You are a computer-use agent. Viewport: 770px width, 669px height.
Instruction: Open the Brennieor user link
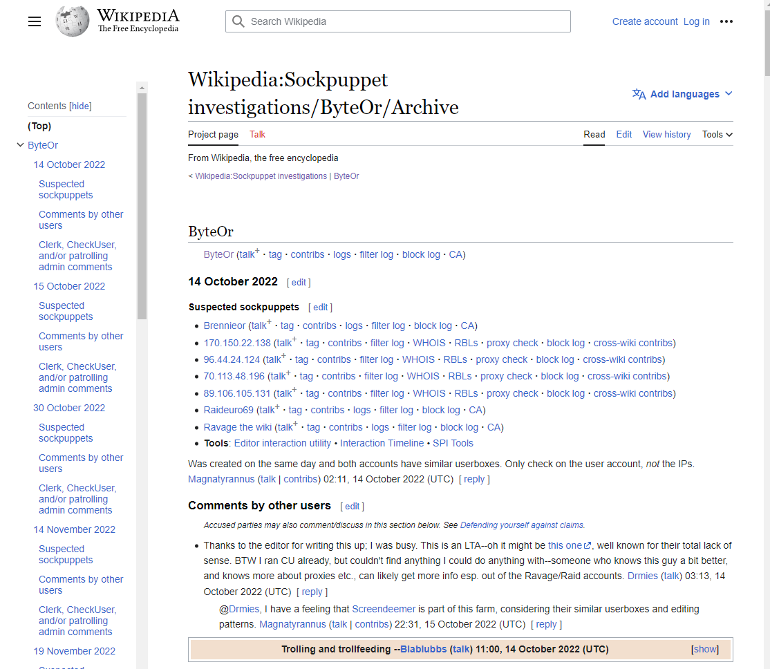click(225, 326)
